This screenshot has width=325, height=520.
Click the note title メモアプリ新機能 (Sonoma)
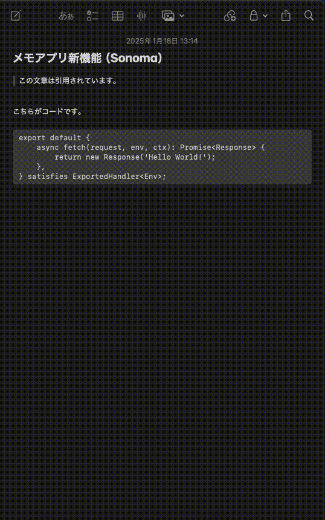pos(88,58)
